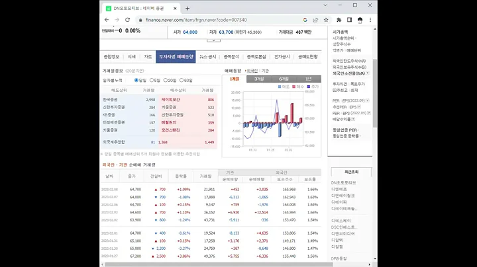Viewport: 477px width, 267px height.
Task: Switch the chart to 1개월
Action: (235, 79)
